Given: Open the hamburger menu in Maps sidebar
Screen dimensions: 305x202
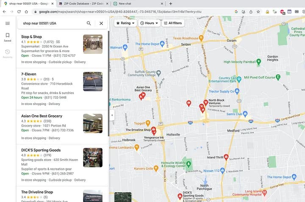Looking at the screenshot, I should 8,23.
